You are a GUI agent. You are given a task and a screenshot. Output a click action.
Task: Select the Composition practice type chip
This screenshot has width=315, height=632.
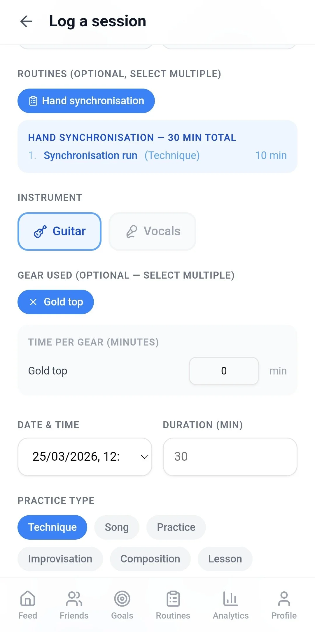[x=150, y=559]
